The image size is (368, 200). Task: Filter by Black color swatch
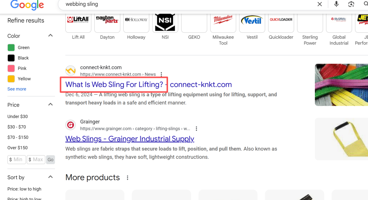point(11,58)
